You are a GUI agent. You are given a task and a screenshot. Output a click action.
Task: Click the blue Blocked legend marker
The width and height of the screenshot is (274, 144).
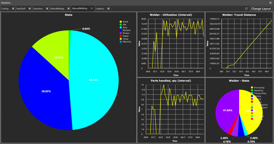coord(121,30)
